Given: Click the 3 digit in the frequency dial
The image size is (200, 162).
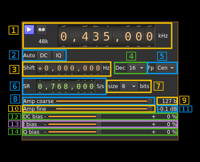Looking at the screenshot, I should click(x=96, y=36).
